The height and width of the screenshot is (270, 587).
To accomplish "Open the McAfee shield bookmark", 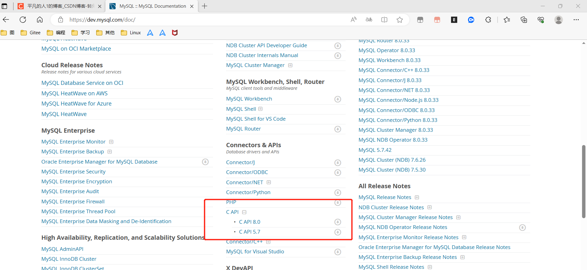I will (175, 33).
